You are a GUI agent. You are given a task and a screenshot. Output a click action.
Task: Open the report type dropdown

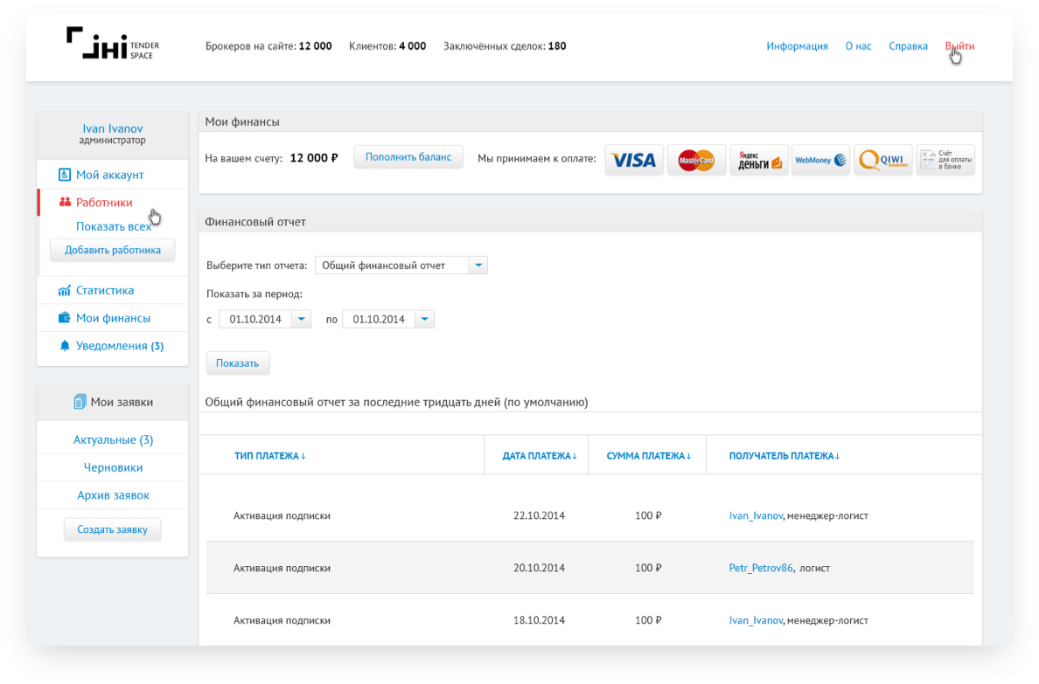click(478, 266)
